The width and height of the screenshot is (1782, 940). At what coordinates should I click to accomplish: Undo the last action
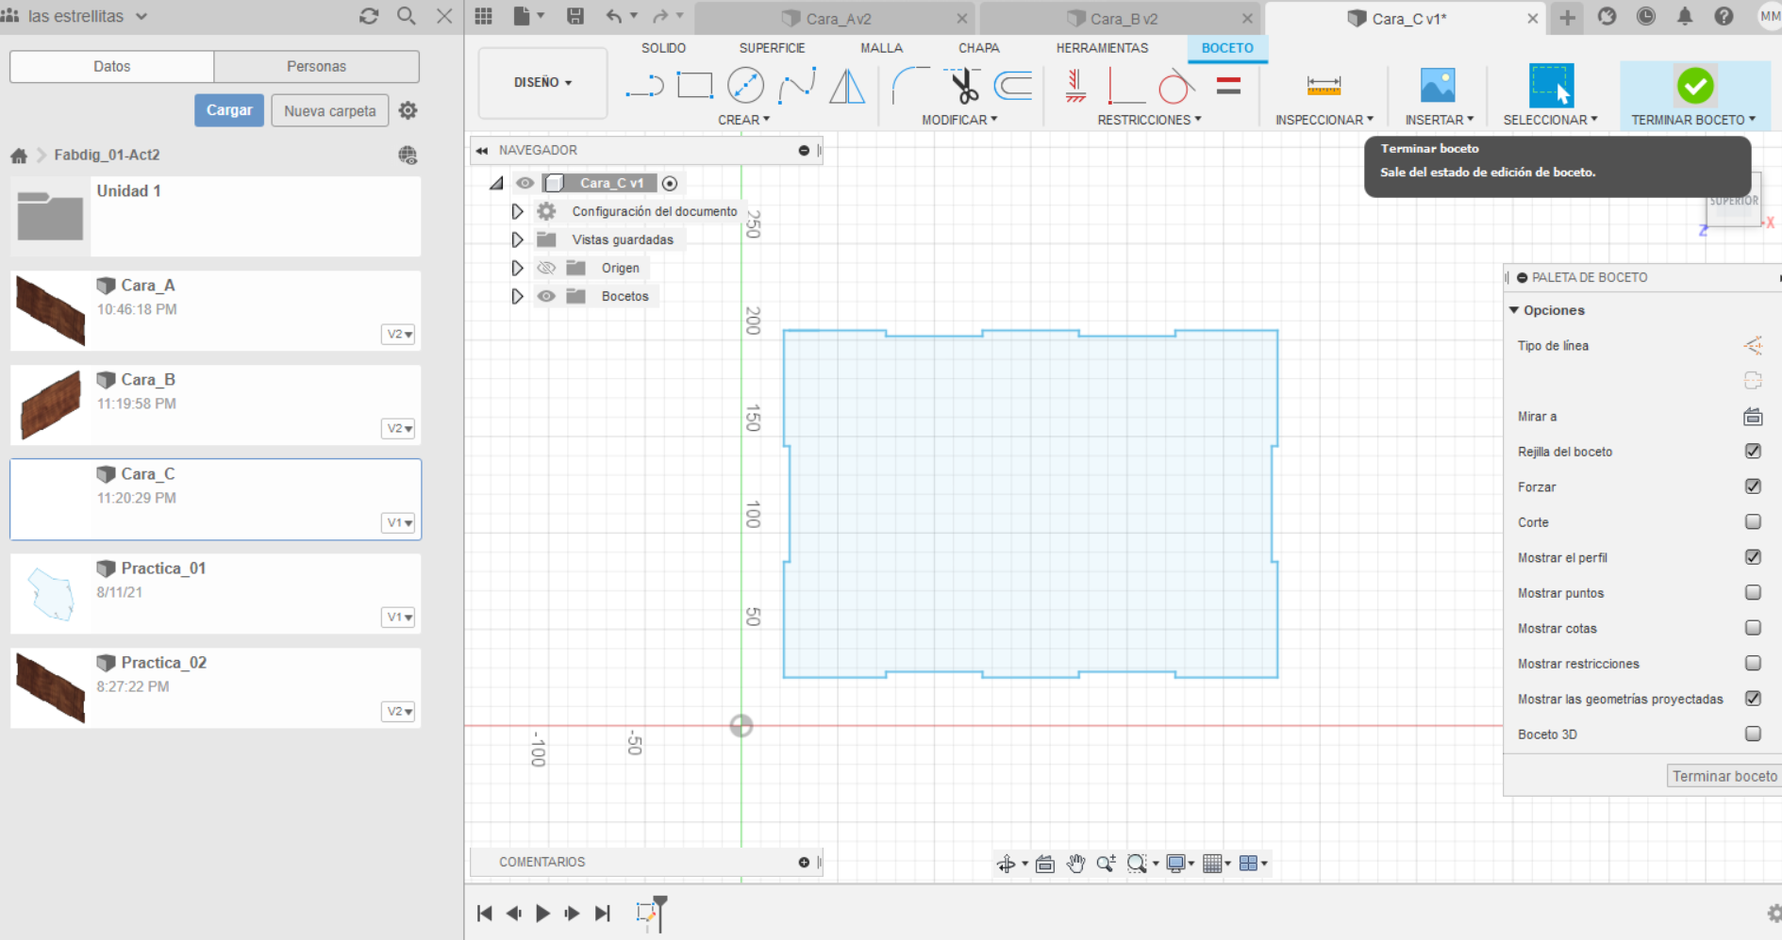(614, 16)
